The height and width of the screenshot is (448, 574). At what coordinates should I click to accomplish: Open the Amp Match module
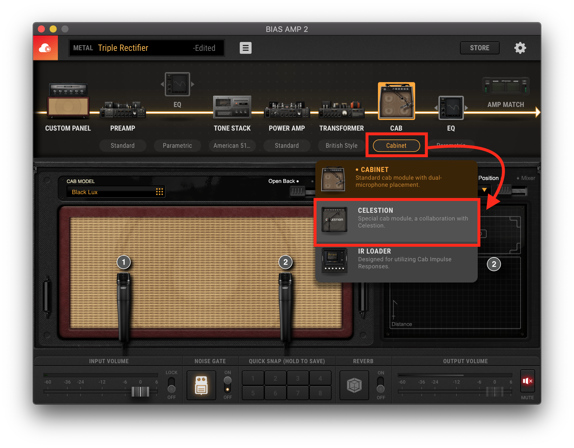[x=505, y=86]
